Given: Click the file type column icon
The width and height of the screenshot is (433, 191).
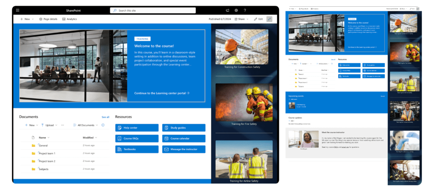Looking at the screenshot, I should [33, 137].
